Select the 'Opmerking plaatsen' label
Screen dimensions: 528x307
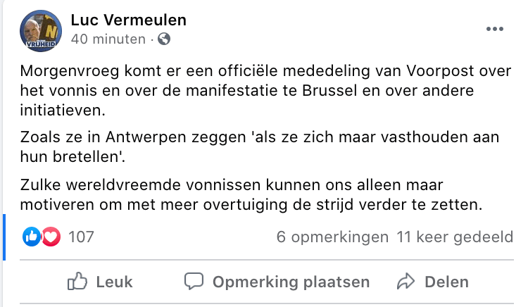coord(291,282)
